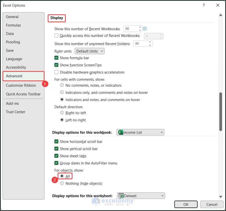Image resolution: width=226 pixels, height=211 pixels.
Task: Open Language options category
Action: point(23,59)
